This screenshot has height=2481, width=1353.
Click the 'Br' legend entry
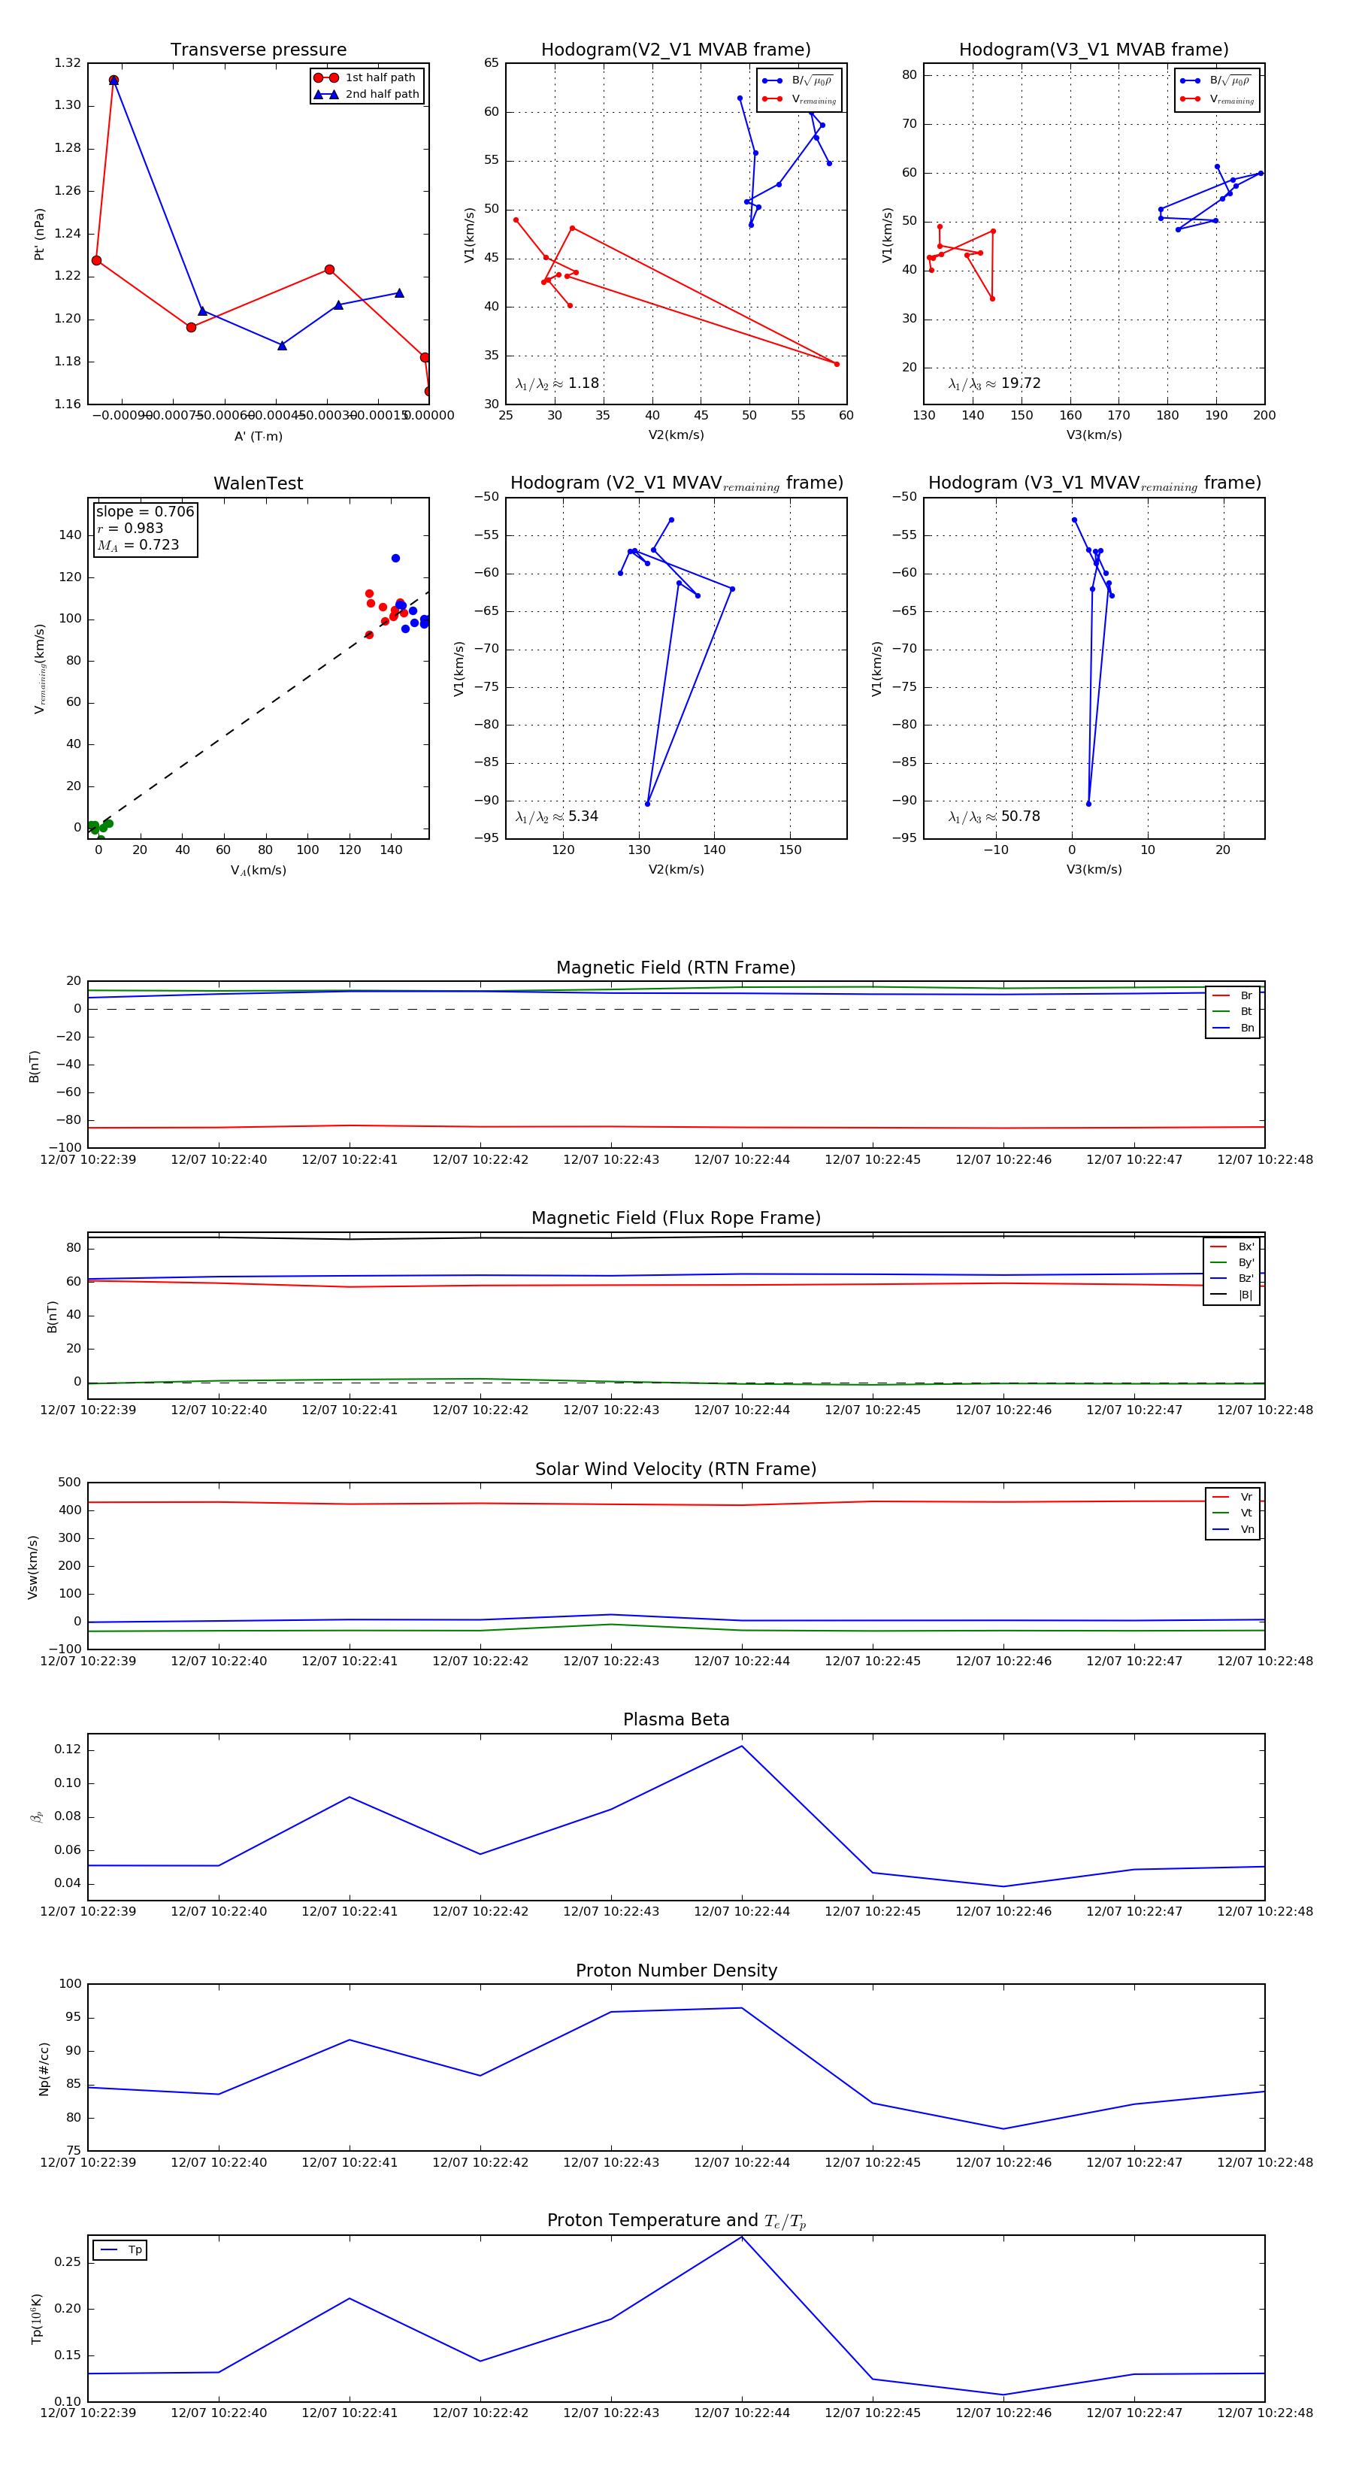point(1233,996)
